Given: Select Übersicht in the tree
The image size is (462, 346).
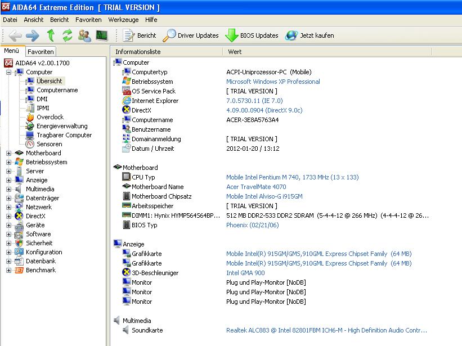Looking at the screenshot, I should pyautogui.click(x=49, y=81).
